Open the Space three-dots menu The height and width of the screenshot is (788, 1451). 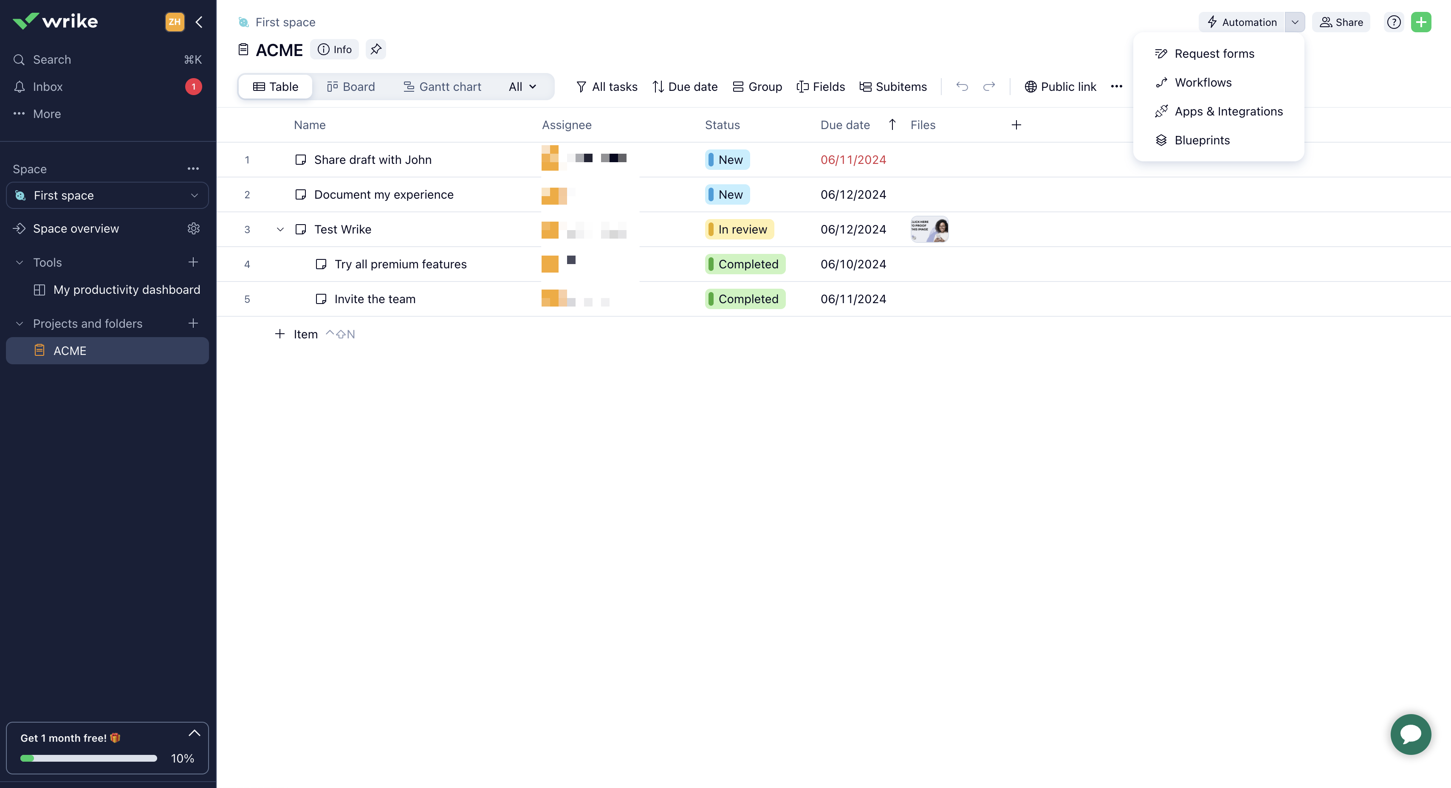[x=193, y=169]
